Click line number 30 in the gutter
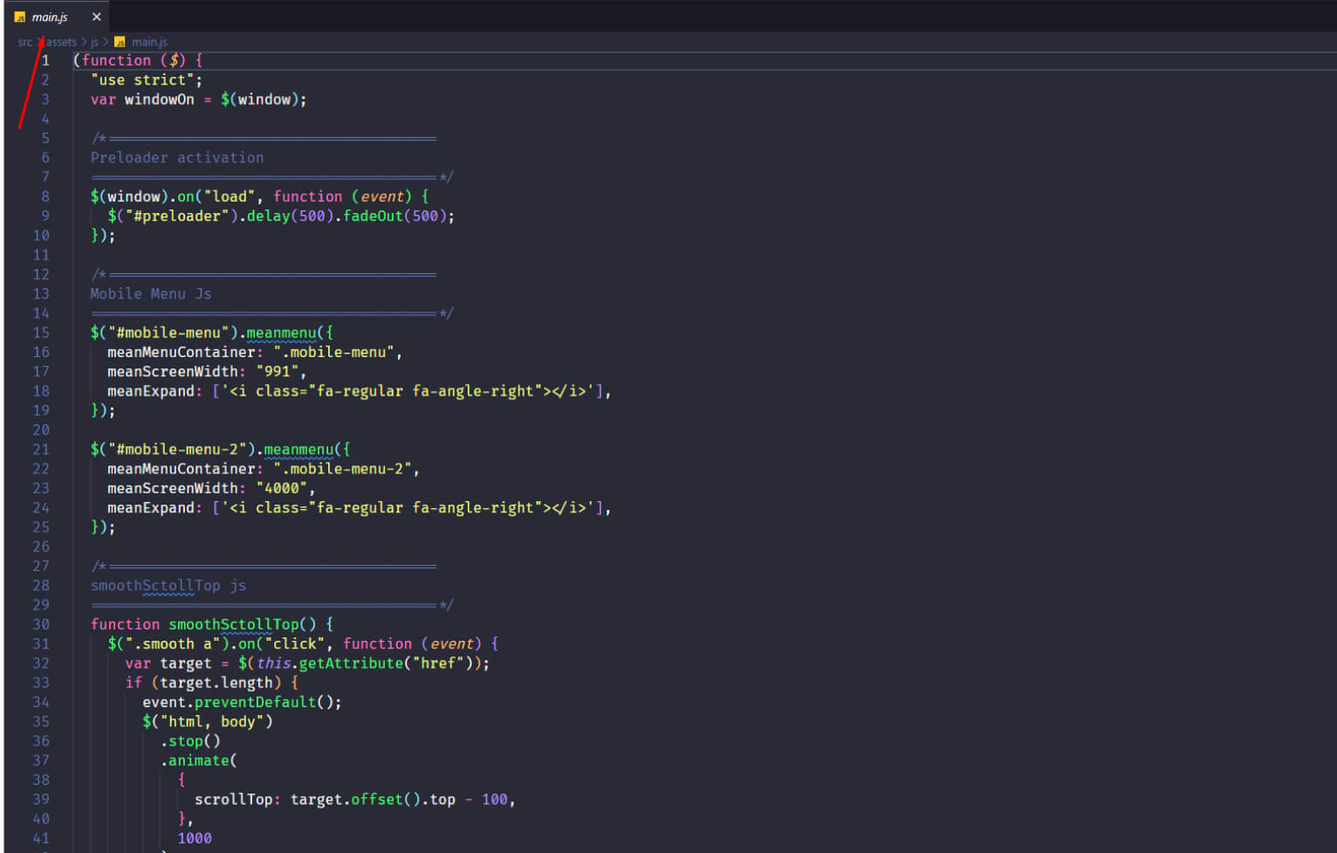 (40, 624)
